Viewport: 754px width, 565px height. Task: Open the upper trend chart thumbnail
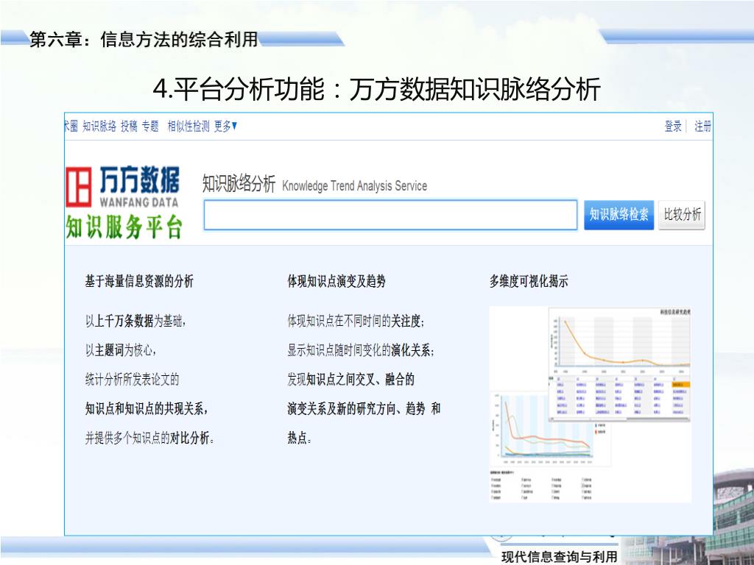coord(619,365)
